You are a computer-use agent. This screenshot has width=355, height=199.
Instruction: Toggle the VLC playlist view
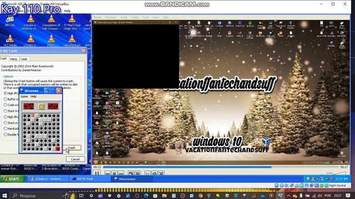click(148, 174)
